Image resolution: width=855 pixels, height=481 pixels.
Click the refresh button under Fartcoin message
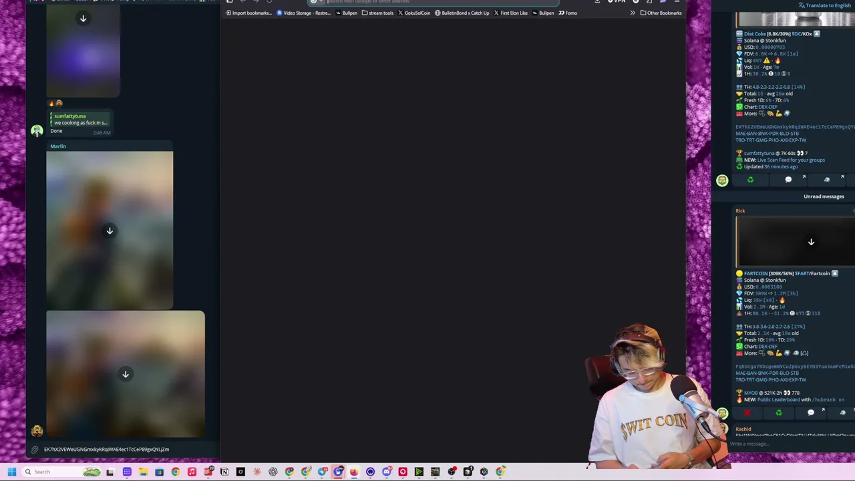[x=778, y=413]
